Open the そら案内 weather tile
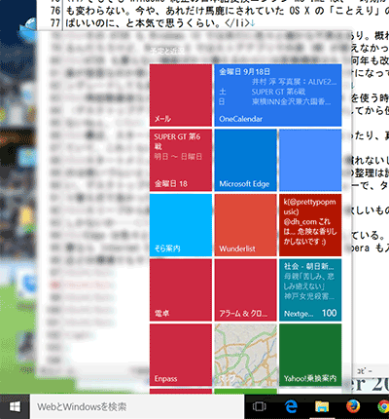 181,225
